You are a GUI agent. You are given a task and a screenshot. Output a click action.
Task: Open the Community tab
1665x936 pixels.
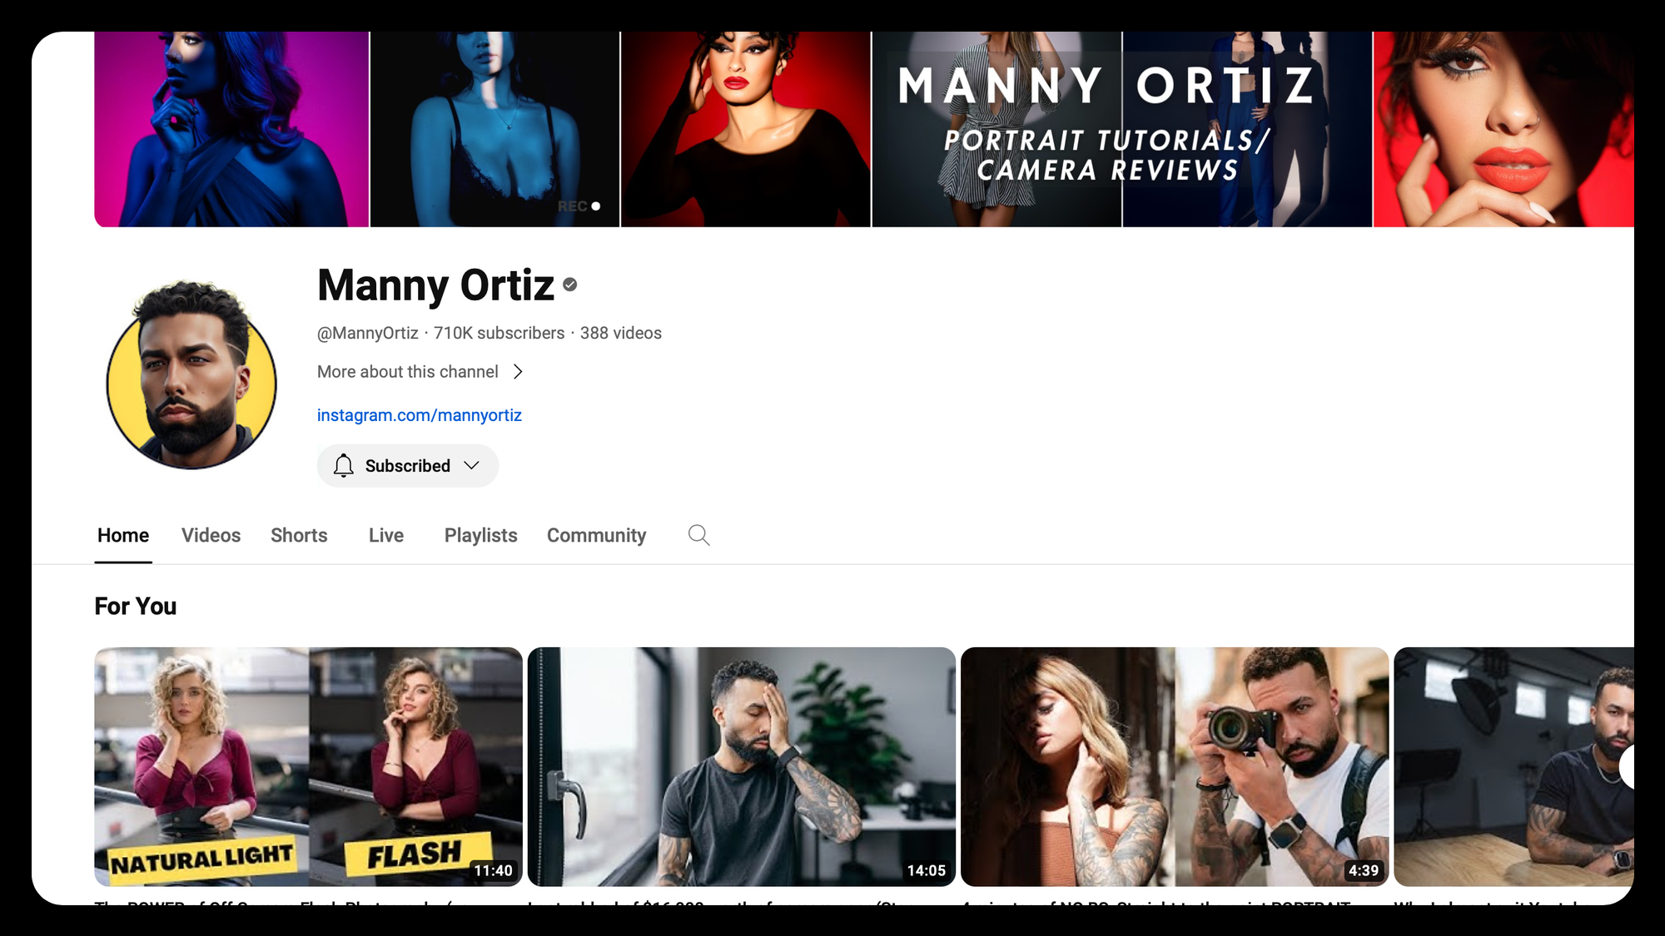(x=596, y=535)
